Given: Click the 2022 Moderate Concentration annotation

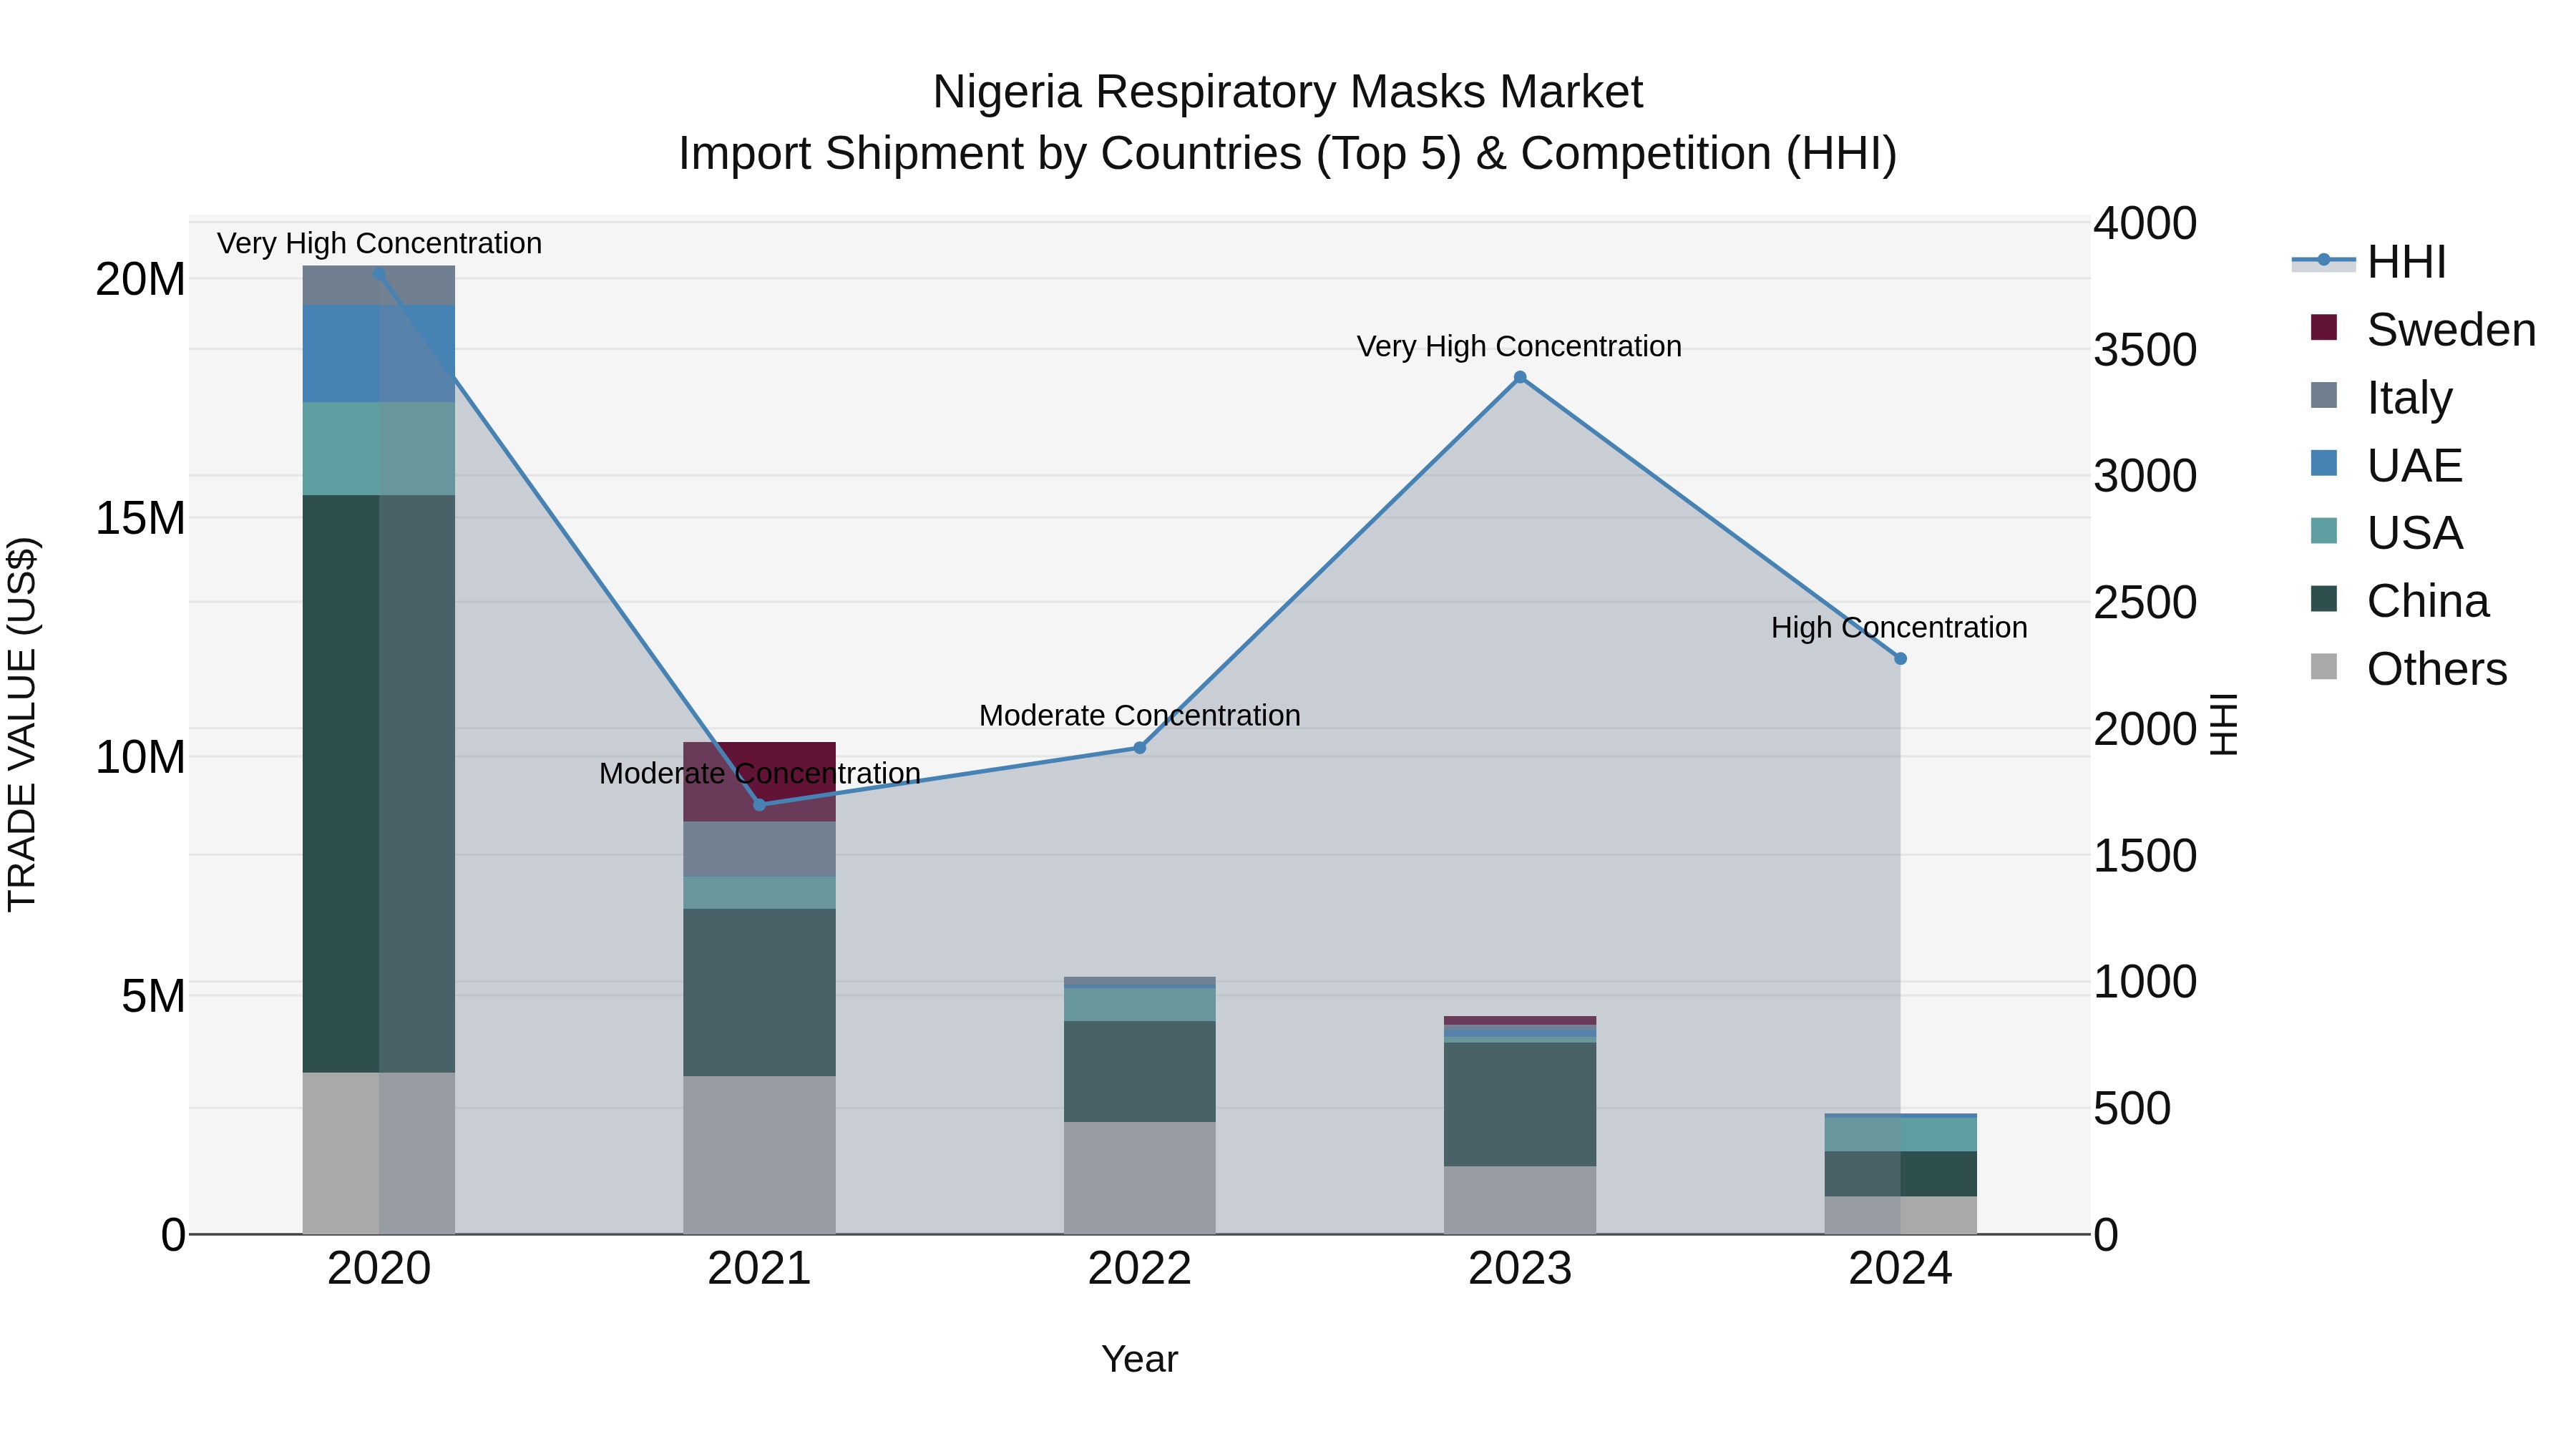Looking at the screenshot, I should point(1140,715).
